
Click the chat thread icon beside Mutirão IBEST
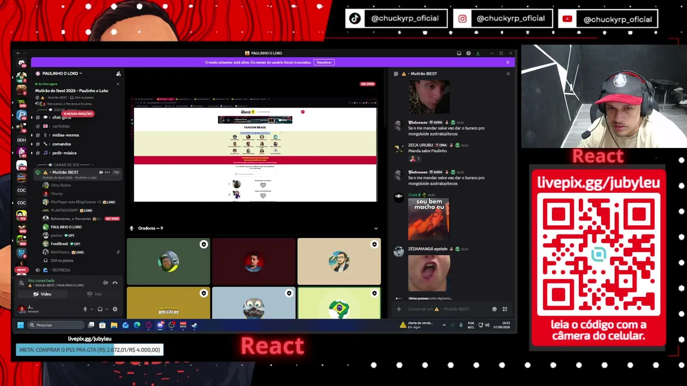396,73
